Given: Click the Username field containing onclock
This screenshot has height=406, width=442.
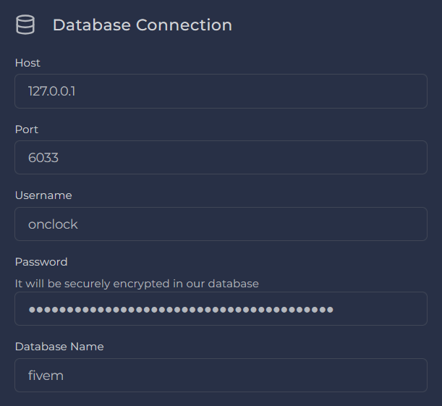Looking at the screenshot, I should (x=221, y=224).
